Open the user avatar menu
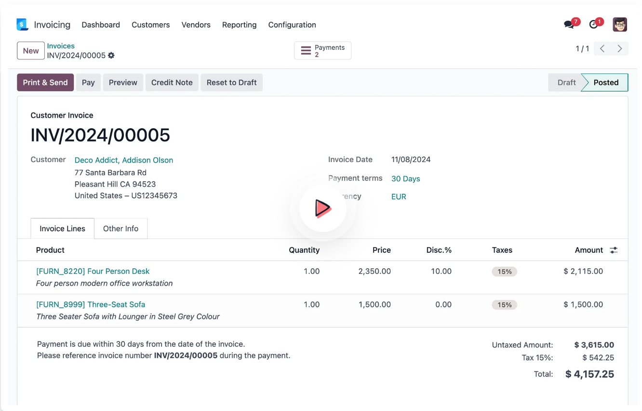 [620, 25]
